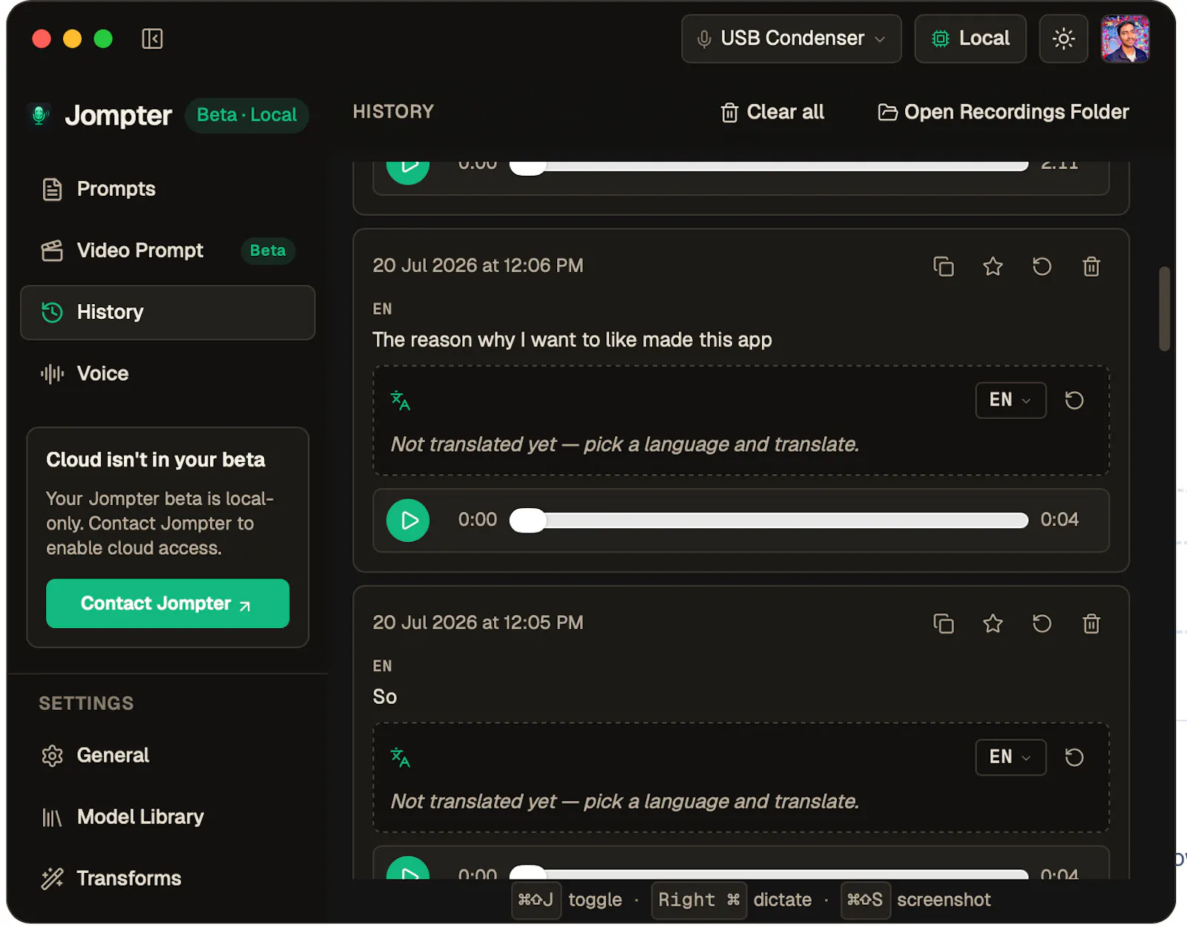Image resolution: width=1187 pixels, height=936 pixels.
Task: Click the ⌘⇧J toggle shortcut key
Action: tap(536, 900)
